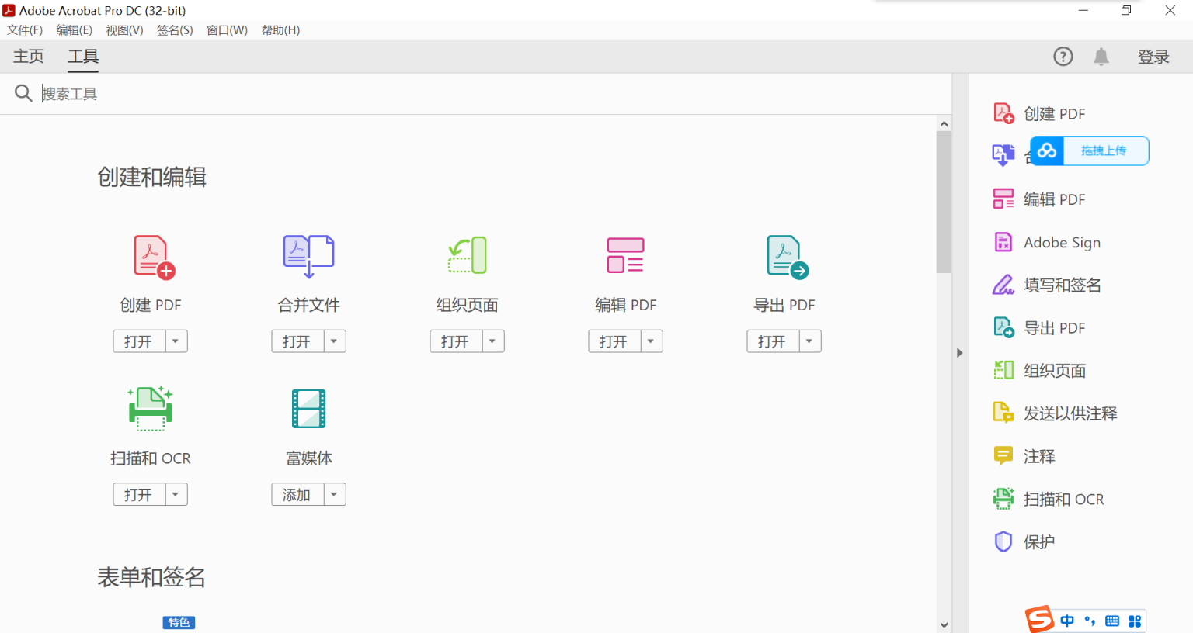This screenshot has width=1193, height=633.
Task: Click the 编辑 PDF tool icon
Action: (x=625, y=256)
